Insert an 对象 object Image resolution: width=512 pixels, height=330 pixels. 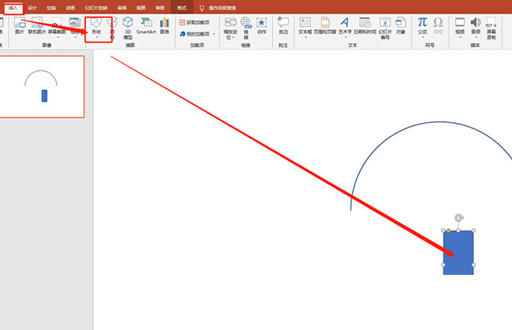pyautogui.click(x=401, y=26)
